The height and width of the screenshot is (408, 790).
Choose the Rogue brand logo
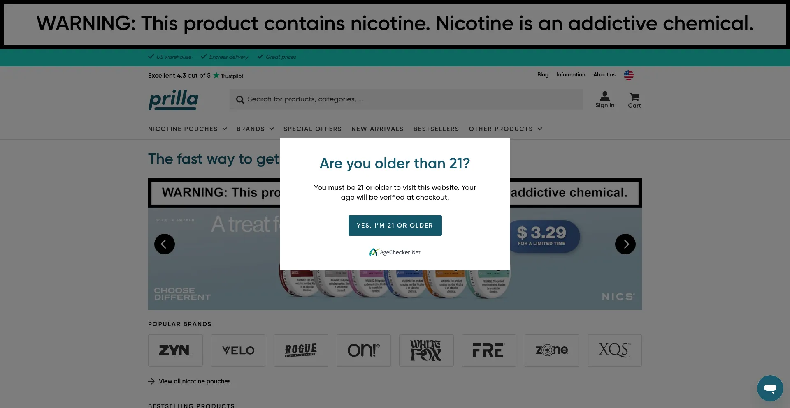click(301, 350)
